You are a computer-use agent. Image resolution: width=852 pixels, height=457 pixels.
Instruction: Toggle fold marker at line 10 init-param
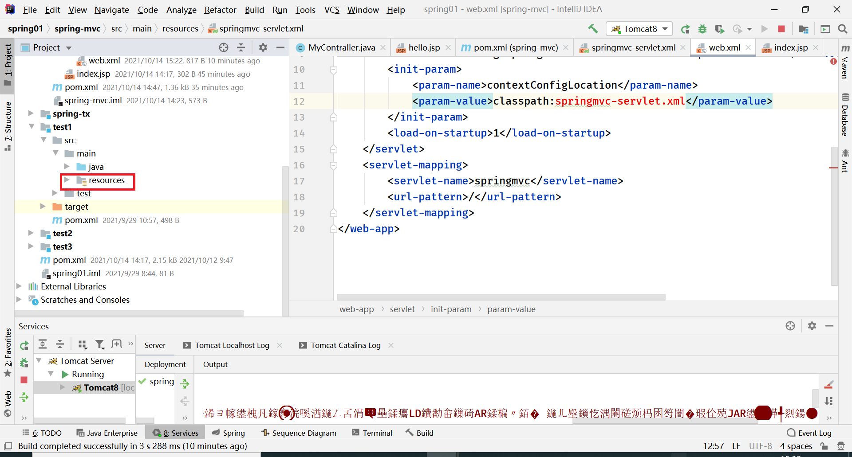point(334,70)
